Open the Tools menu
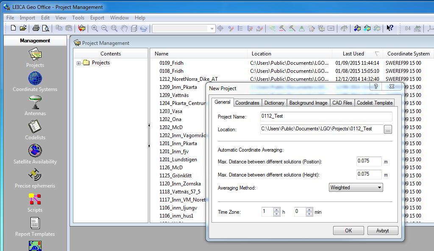The width and height of the screenshot is (434, 251). coord(78,18)
